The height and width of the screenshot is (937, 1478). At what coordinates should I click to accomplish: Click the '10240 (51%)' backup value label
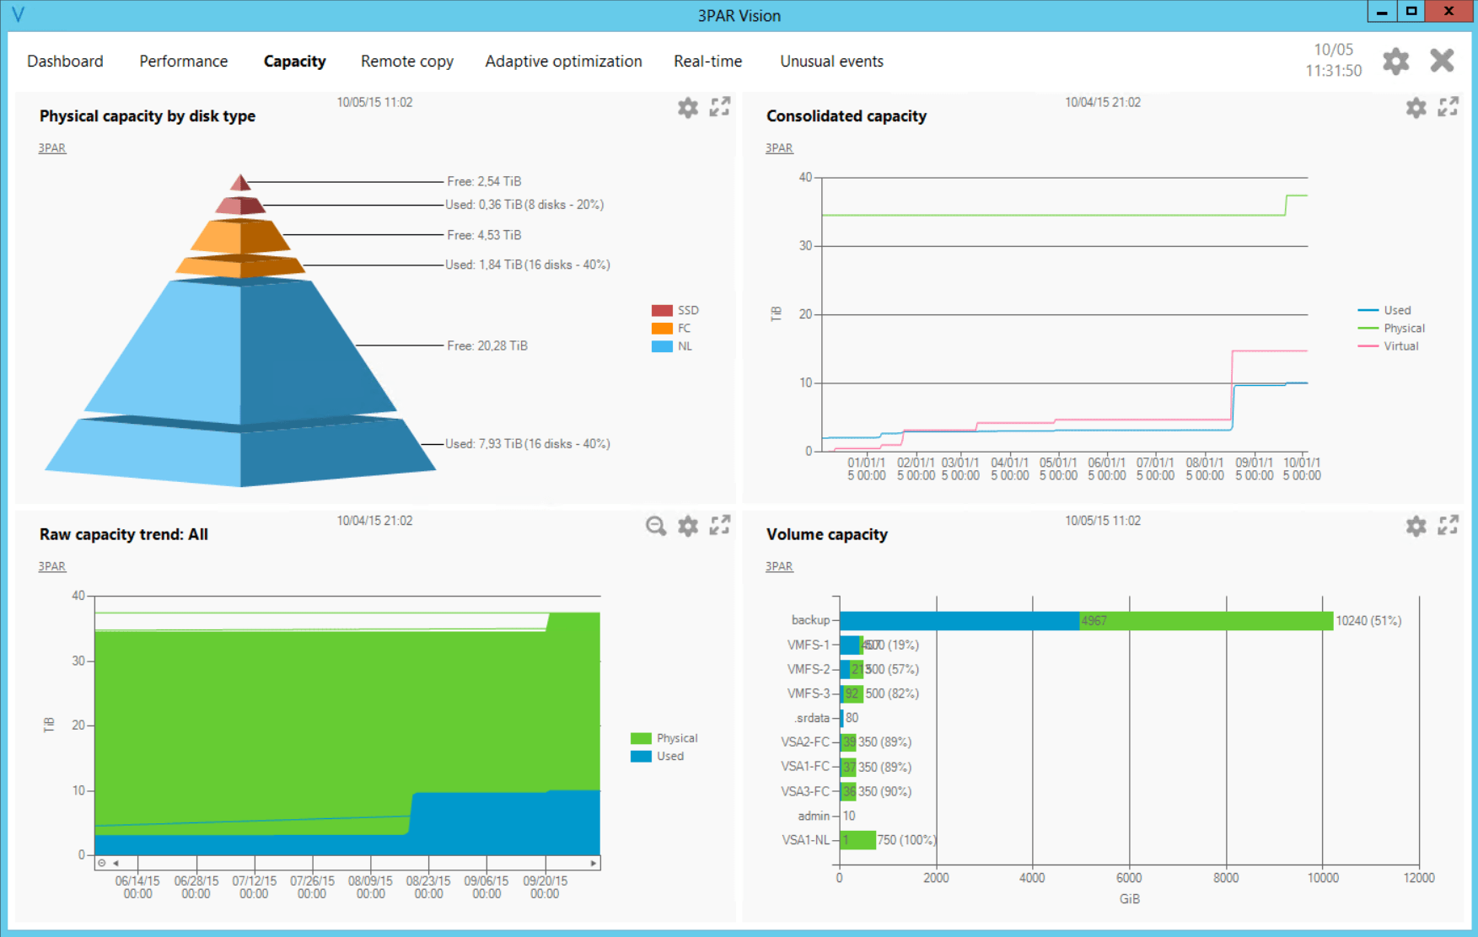coord(1368,621)
